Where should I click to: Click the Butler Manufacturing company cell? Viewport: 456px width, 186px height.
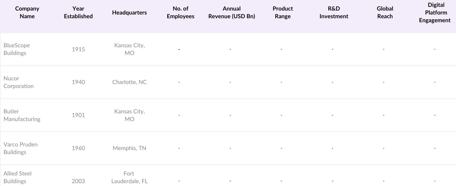[x=22, y=115]
